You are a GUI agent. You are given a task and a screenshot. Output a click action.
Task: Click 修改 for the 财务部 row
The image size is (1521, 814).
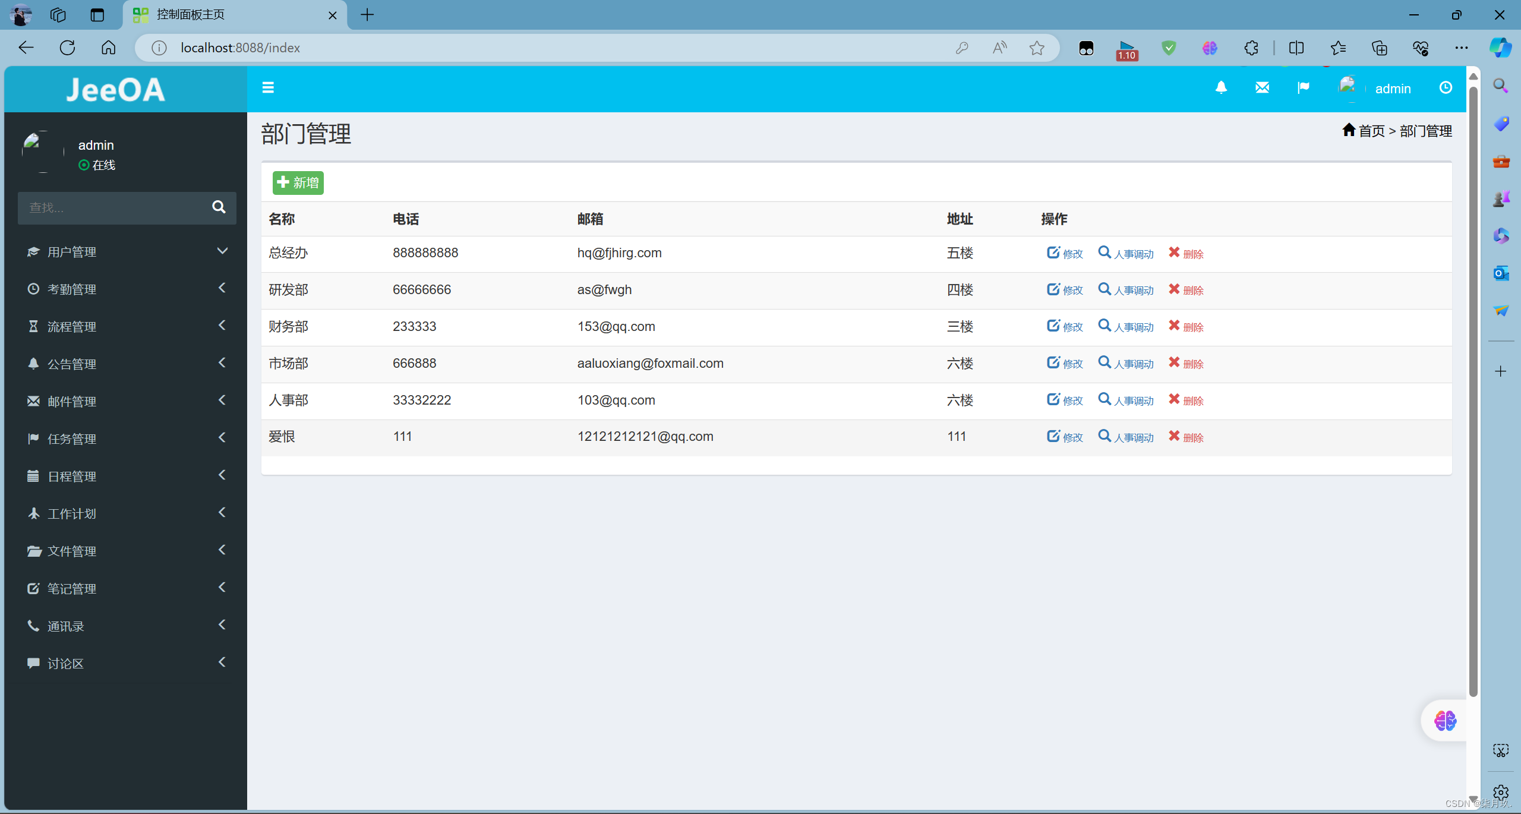point(1065,326)
